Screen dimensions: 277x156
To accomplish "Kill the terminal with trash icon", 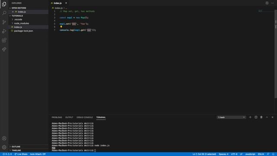I will coord(261,117).
